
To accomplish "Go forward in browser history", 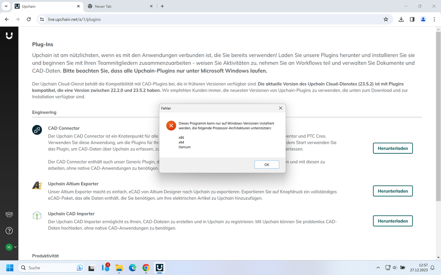I will pos(18,19).
